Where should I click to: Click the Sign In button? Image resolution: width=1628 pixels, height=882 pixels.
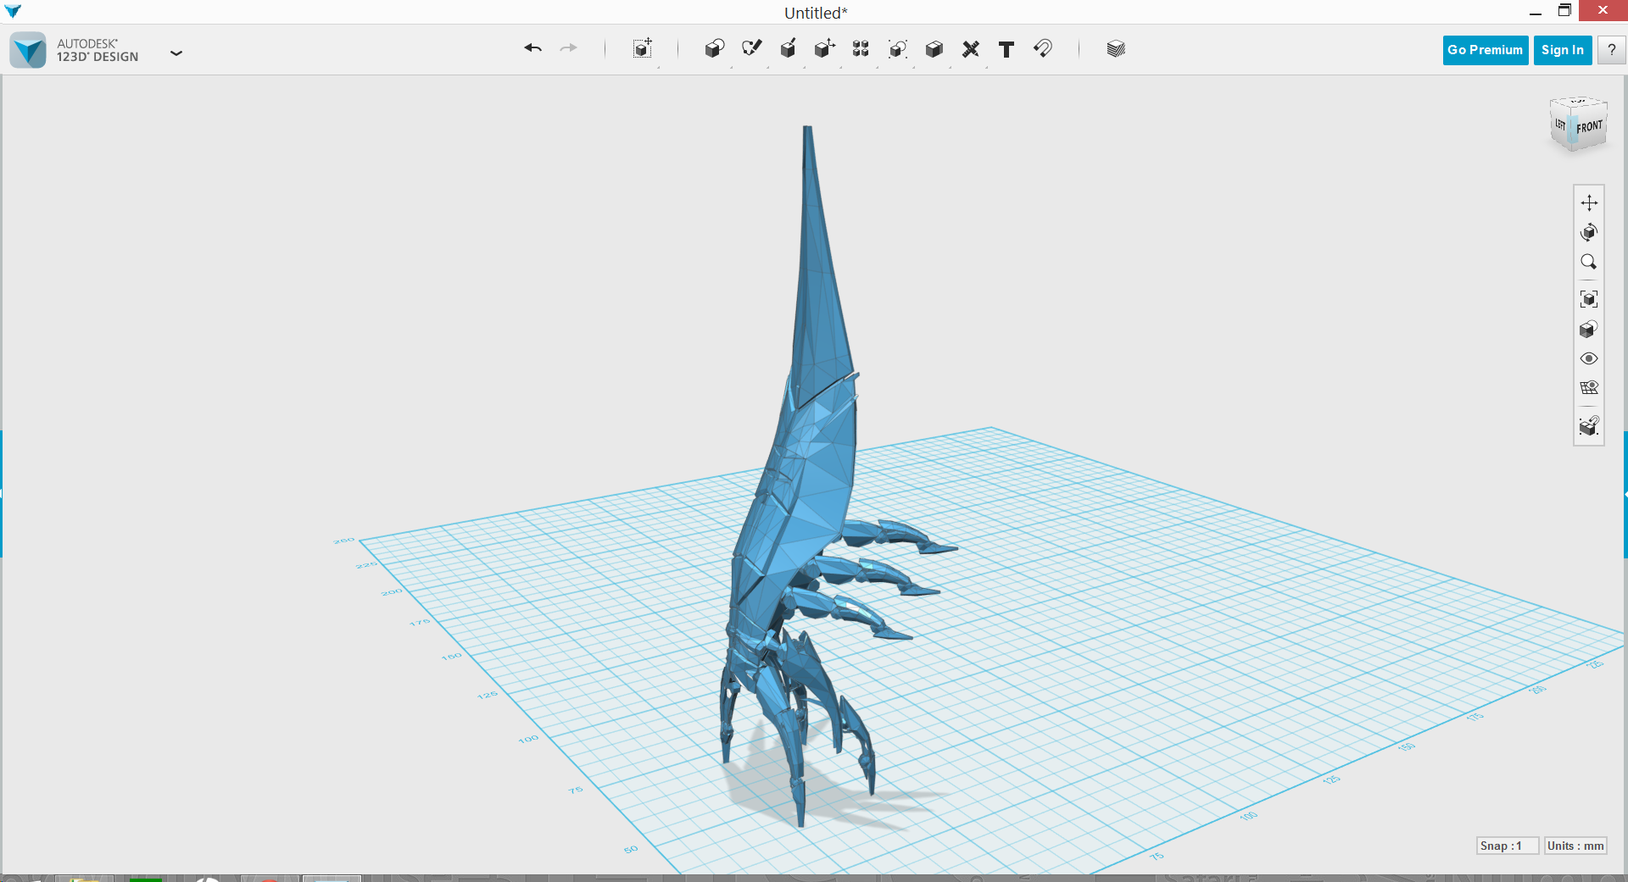coord(1563,50)
